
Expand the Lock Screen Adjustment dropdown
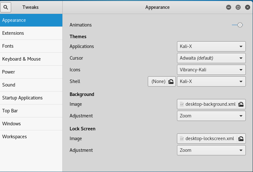[x=211, y=150]
